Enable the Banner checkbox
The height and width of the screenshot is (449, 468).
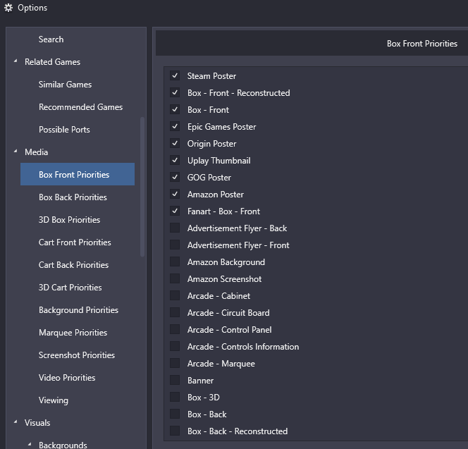pos(175,380)
